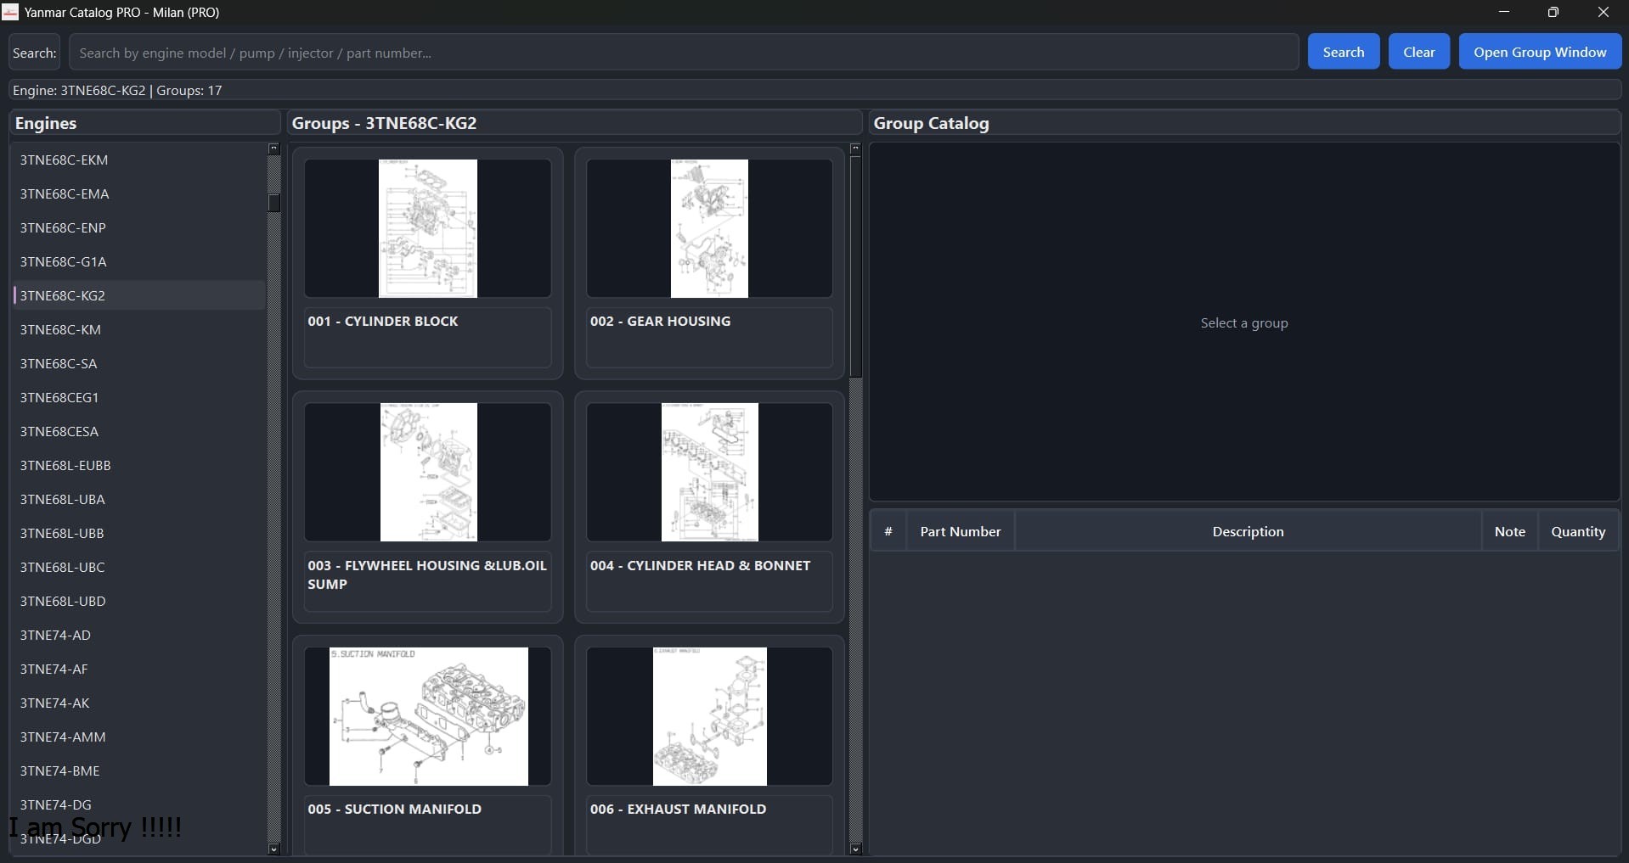
Task: Pick engine 3TNE74-AMM
Action: click(138, 737)
